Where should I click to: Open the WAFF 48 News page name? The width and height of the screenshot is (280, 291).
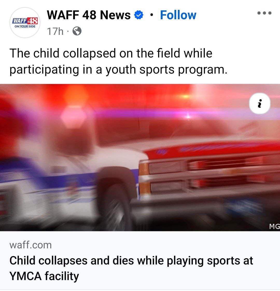tap(89, 15)
